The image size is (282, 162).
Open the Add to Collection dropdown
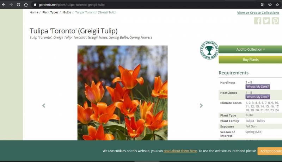(250, 49)
